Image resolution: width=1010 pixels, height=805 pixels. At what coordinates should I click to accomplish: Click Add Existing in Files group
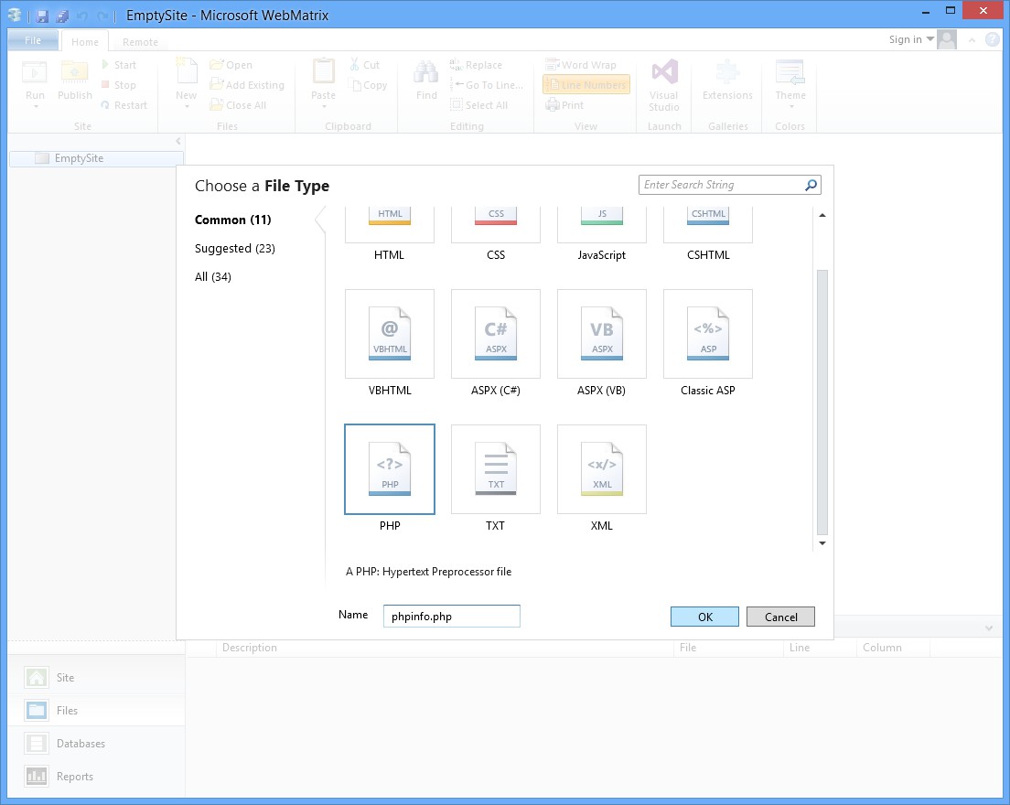click(247, 85)
